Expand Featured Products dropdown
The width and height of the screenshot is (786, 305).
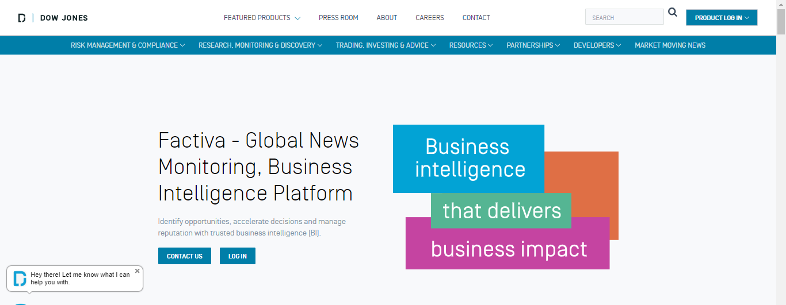pos(262,18)
